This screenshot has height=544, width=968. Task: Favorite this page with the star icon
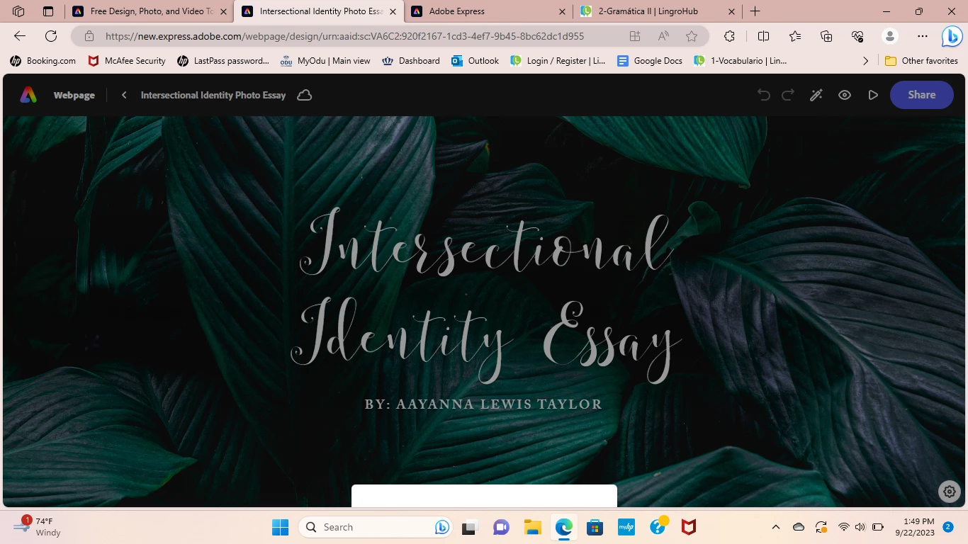[x=692, y=36]
